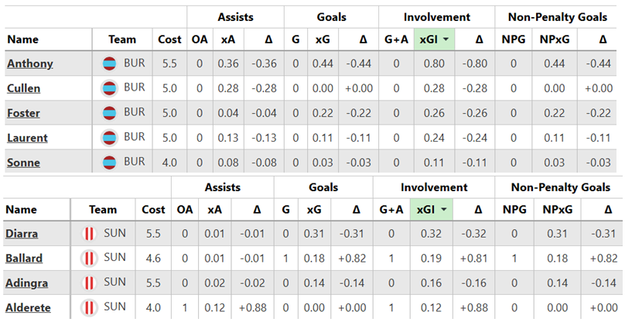The width and height of the screenshot is (625, 322).
Task: Open the xGI sort arrow in Burnley table
Action: pos(446,39)
